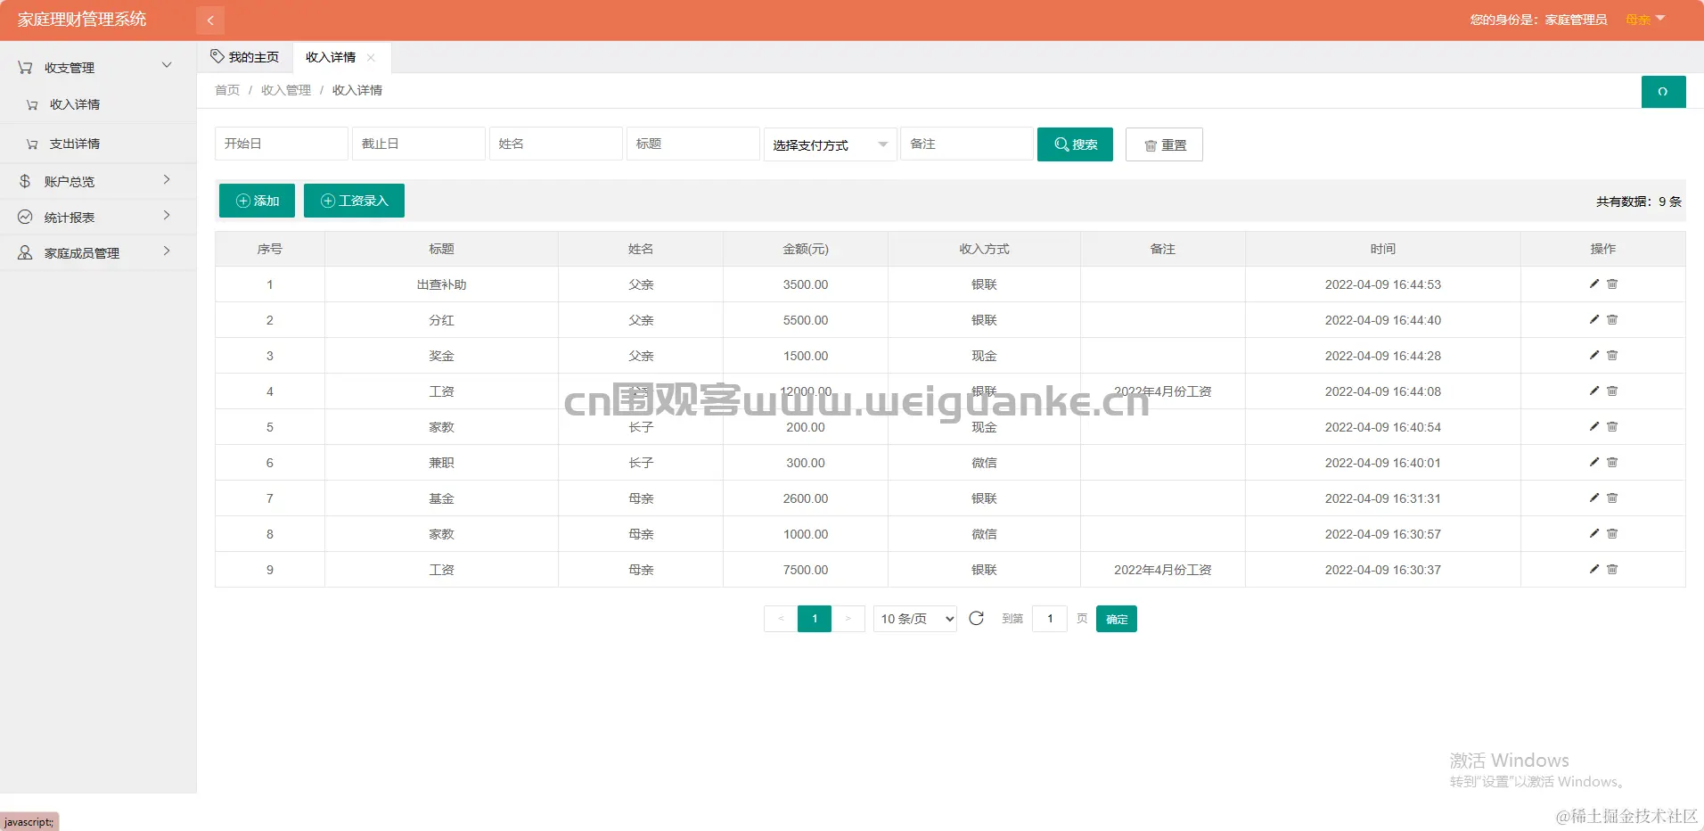Edit the 奖金 row entry
Viewport: 1704px width, 831px height.
pyautogui.click(x=1594, y=355)
